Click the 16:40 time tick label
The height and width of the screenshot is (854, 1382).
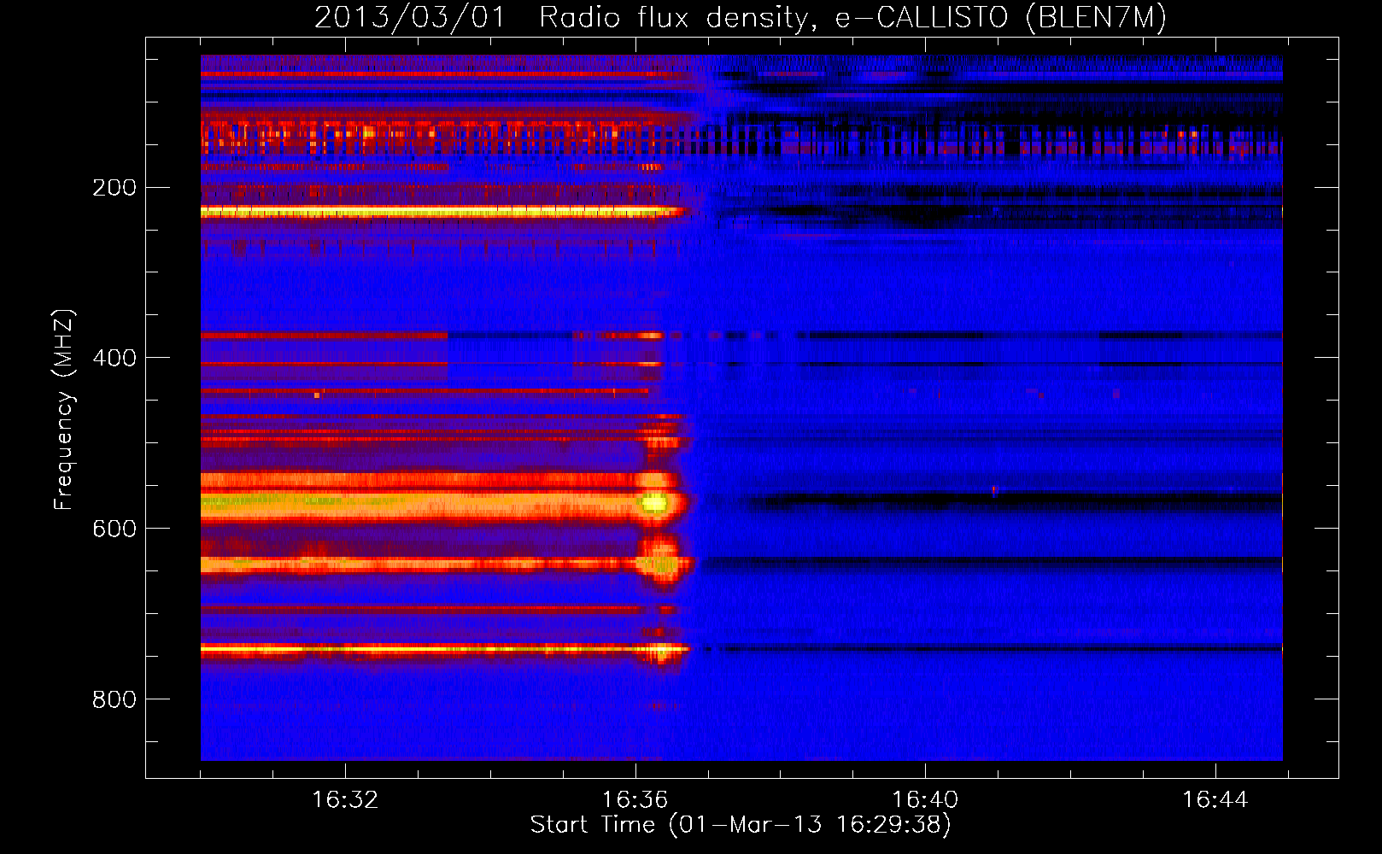pyautogui.click(x=925, y=800)
